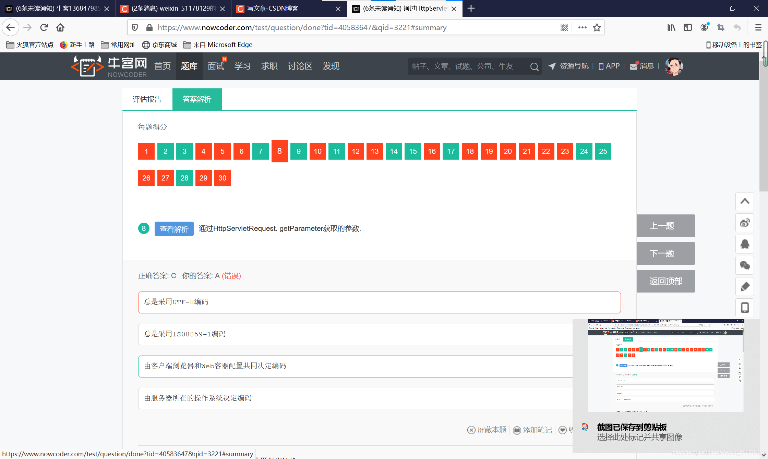The width and height of the screenshot is (768, 459).
Task: Open the mobile phone side icon
Action: point(745,308)
